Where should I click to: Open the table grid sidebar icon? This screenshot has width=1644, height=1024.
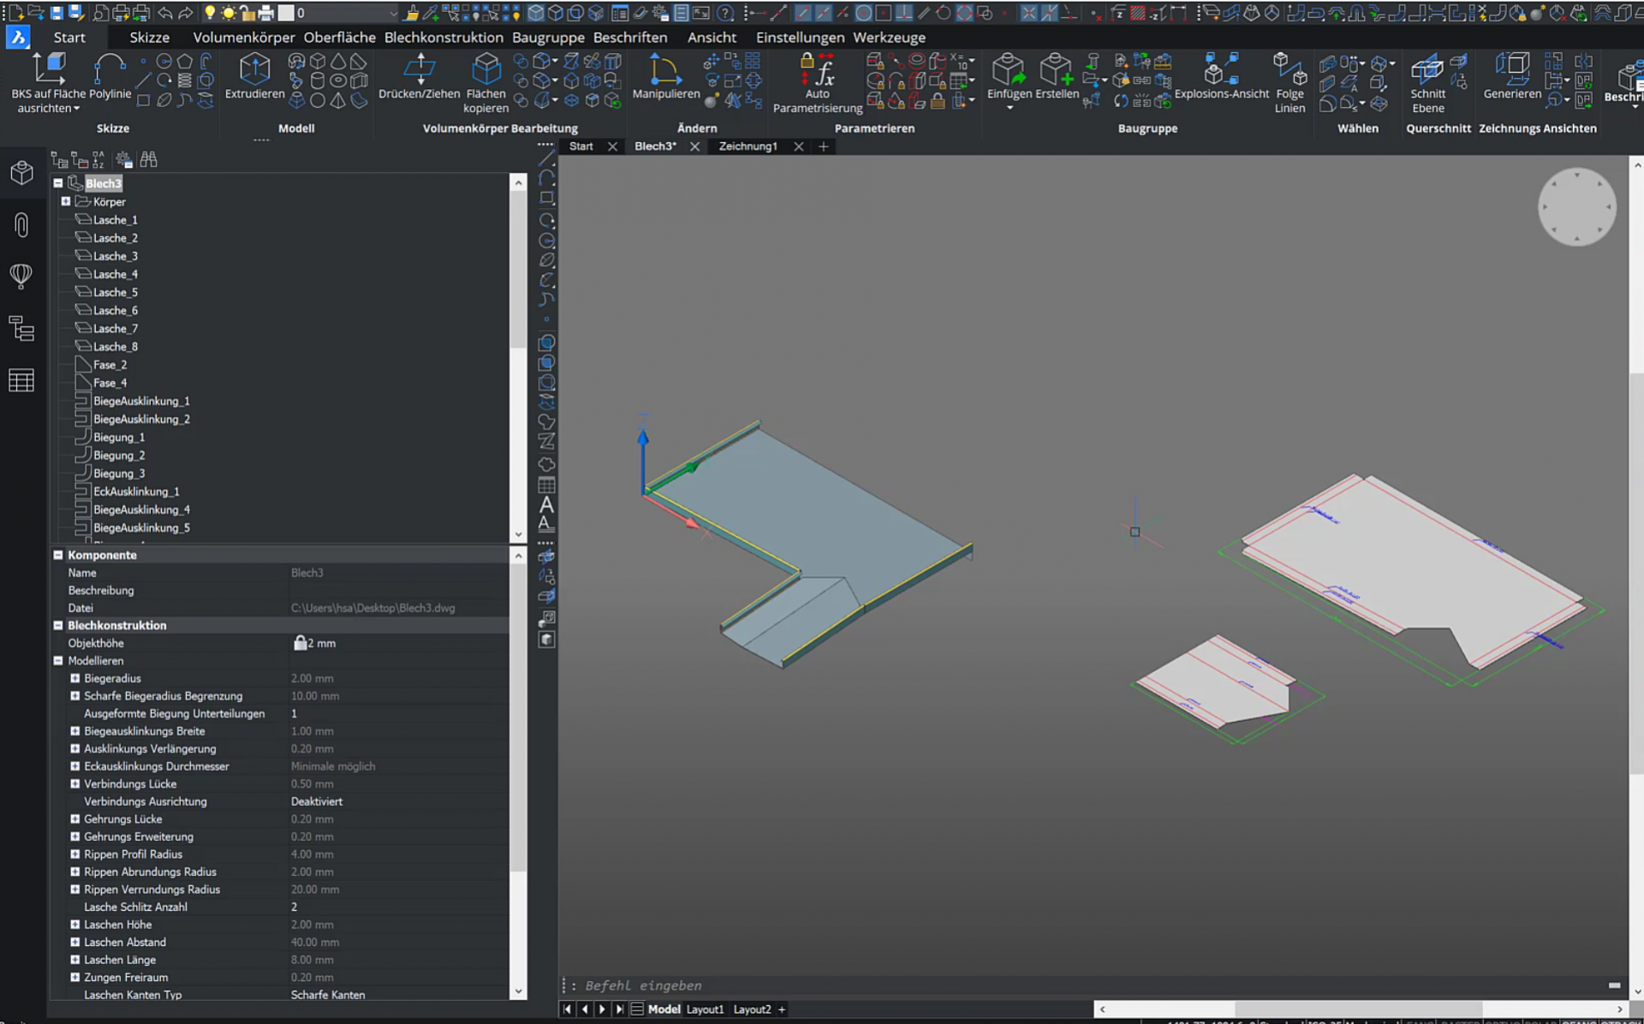(21, 380)
